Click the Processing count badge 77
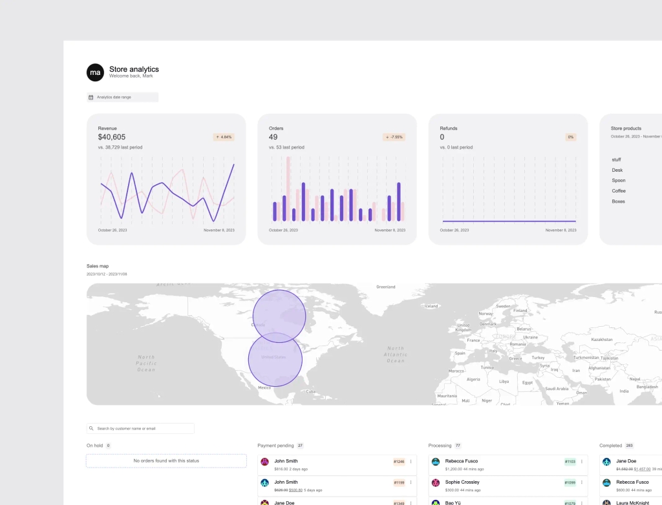The image size is (662, 505). click(x=458, y=446)
